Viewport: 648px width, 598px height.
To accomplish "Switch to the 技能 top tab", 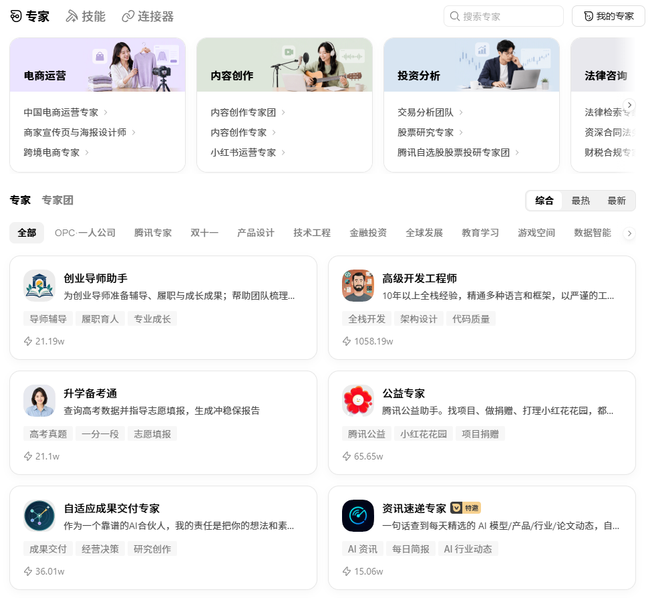I will 86,16.
